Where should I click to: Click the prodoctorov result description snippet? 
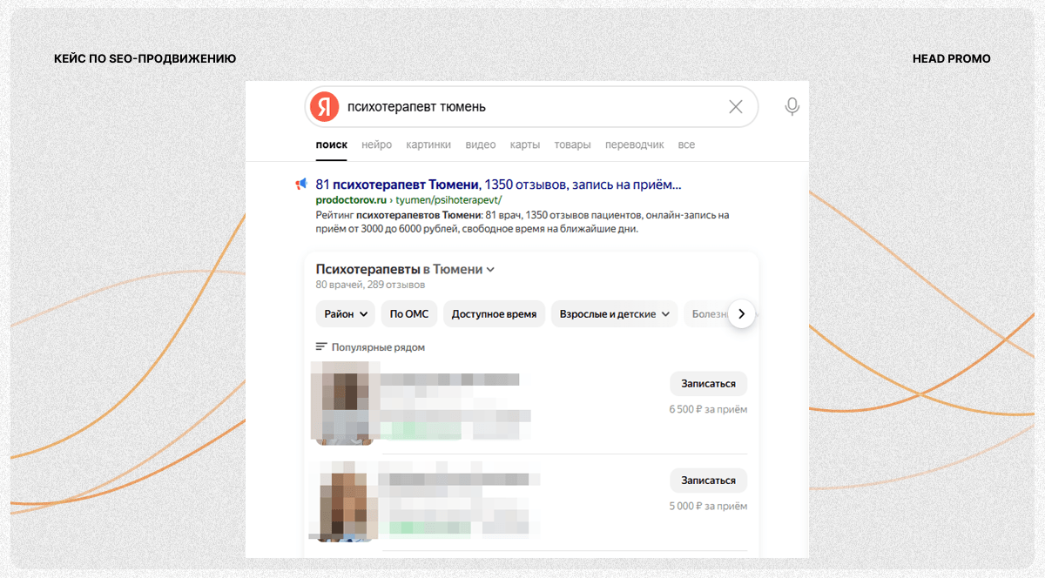click(522, 221)
